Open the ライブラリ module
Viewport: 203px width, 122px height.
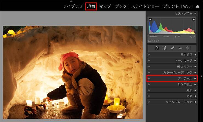point(73,6)
